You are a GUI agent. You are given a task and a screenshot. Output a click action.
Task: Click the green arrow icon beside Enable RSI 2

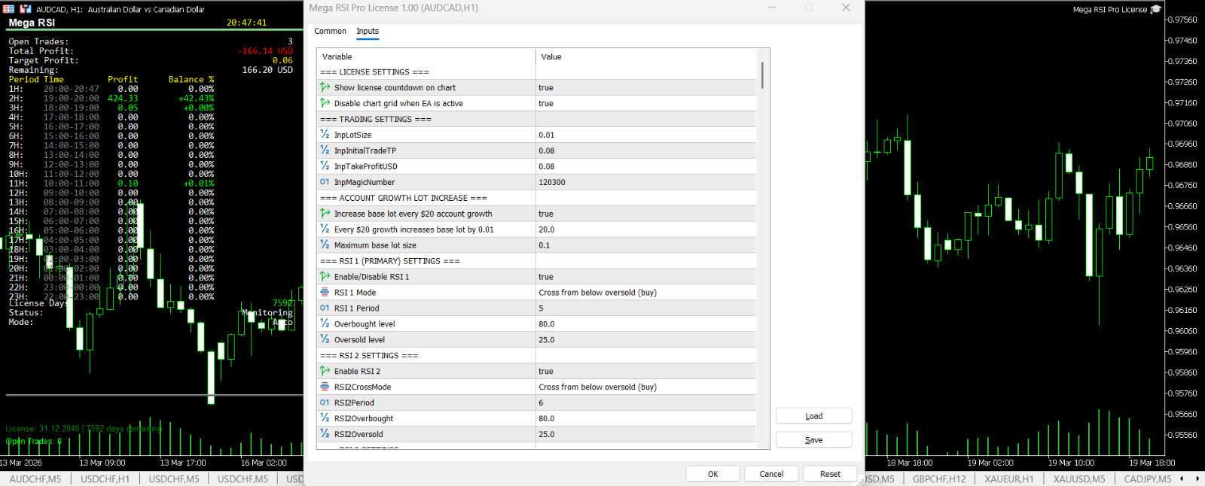click(325, 372)
